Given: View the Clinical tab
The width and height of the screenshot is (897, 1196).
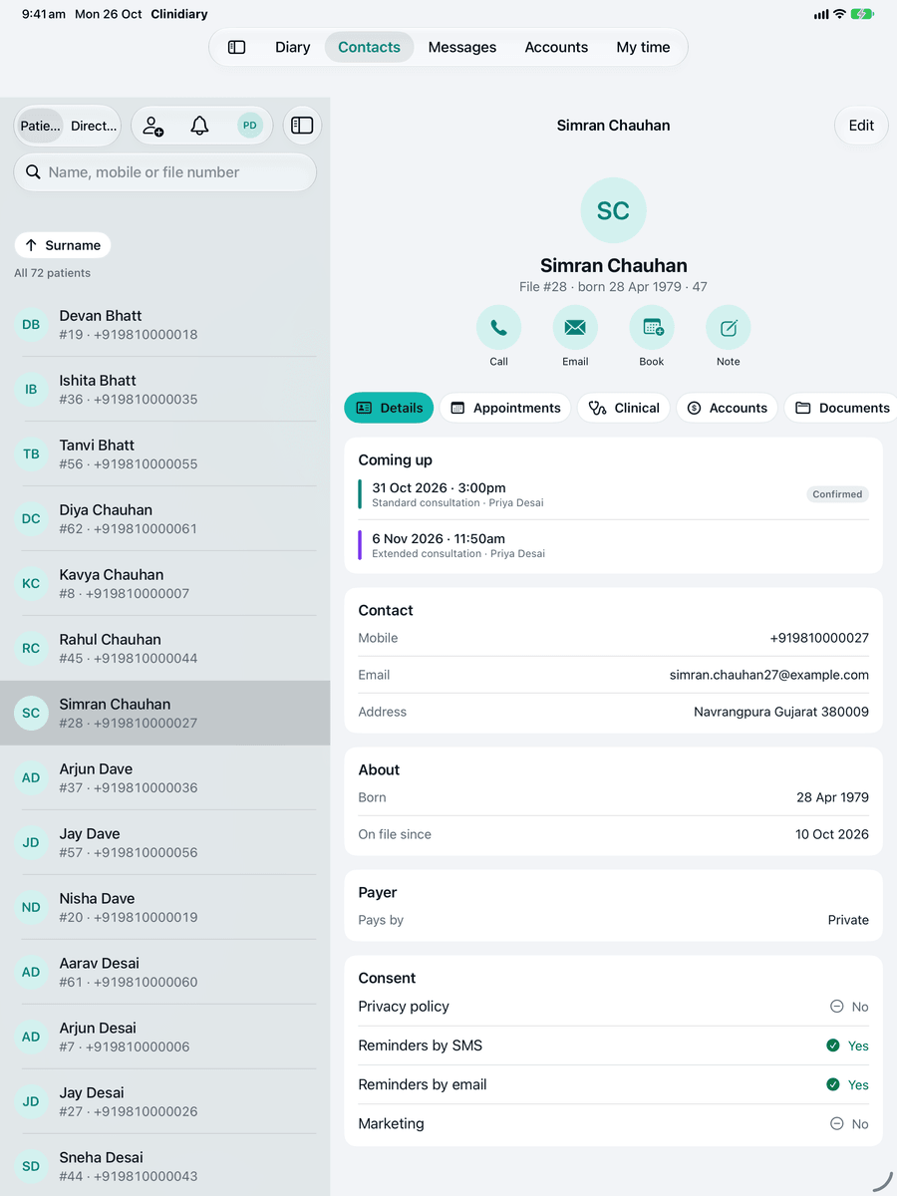Looking at the screenshot, I should 624,408.
